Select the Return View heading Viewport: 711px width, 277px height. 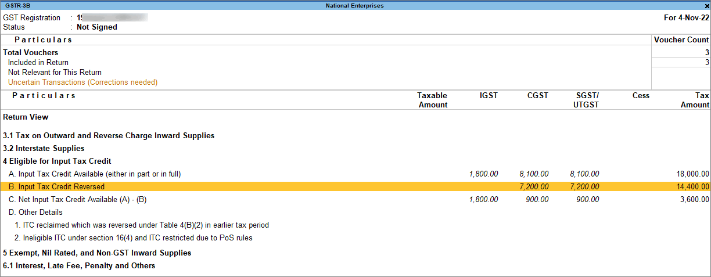point(26,117)
